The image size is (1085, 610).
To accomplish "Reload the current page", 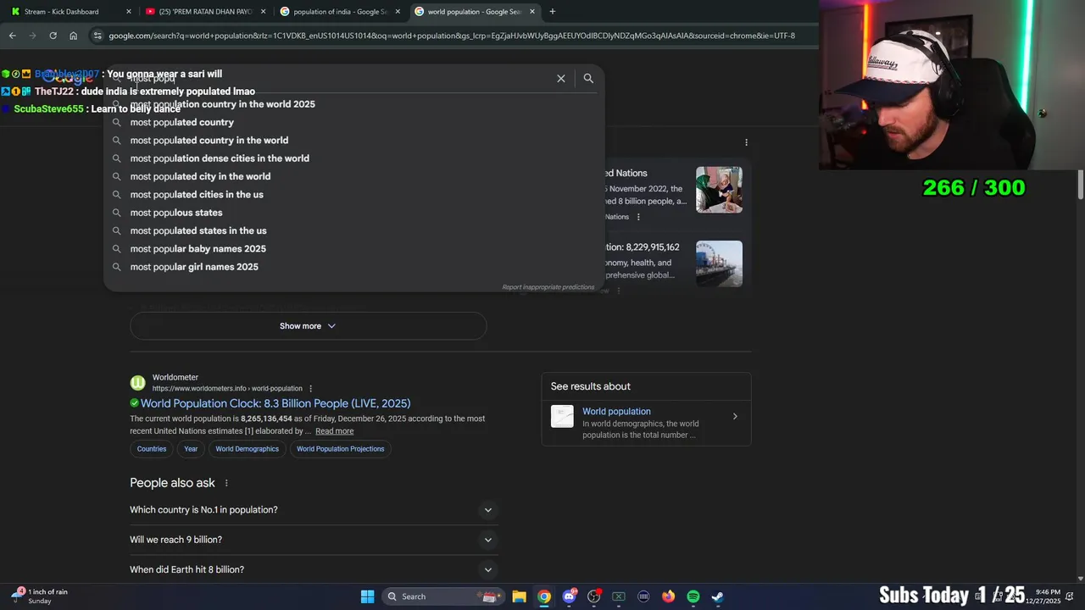I will [53, 36].
